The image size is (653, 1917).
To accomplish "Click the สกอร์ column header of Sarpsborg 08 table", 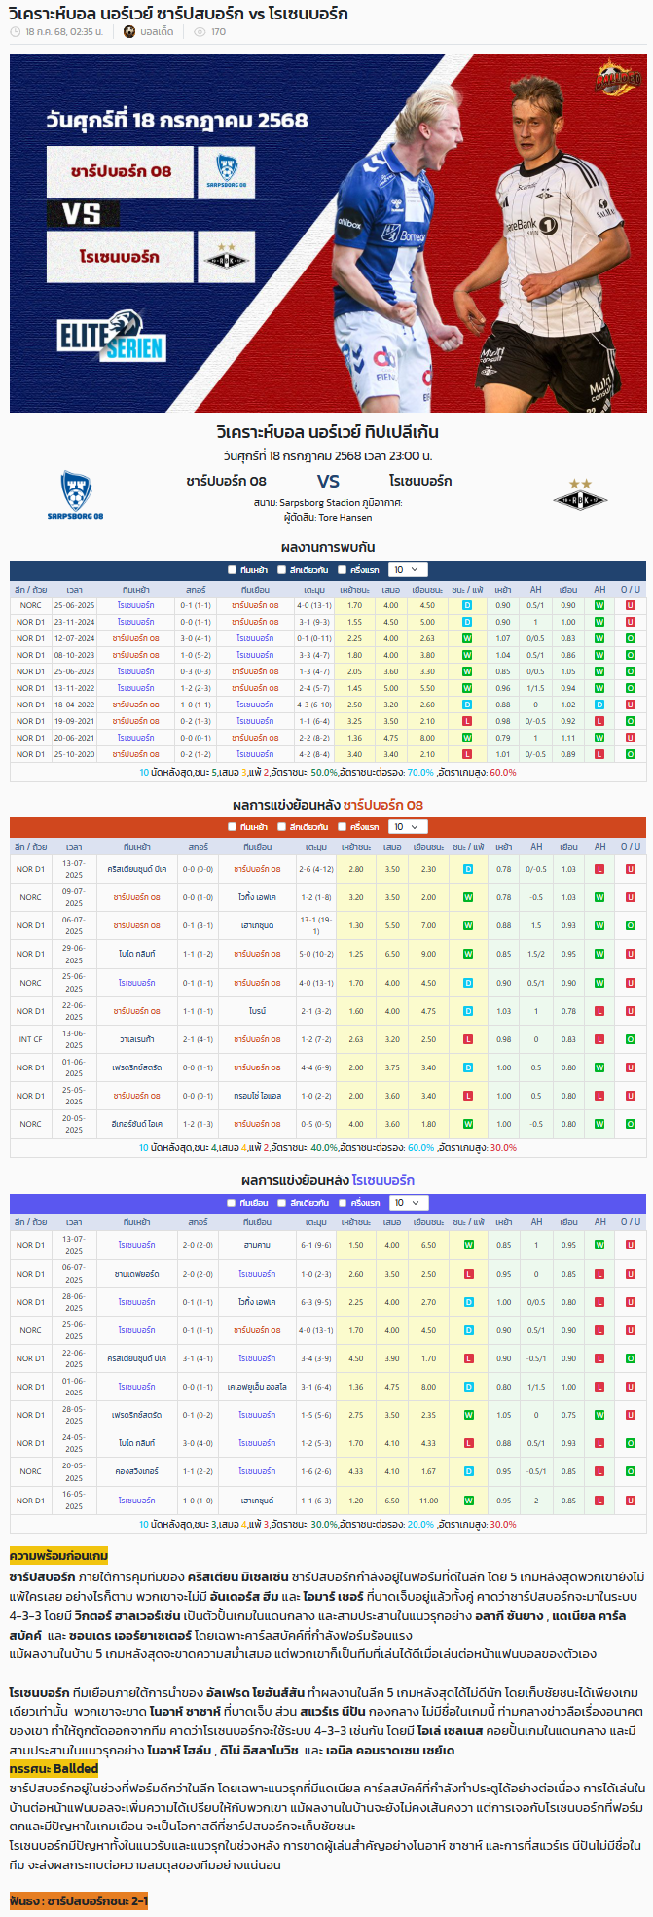I will coord(198,847).
